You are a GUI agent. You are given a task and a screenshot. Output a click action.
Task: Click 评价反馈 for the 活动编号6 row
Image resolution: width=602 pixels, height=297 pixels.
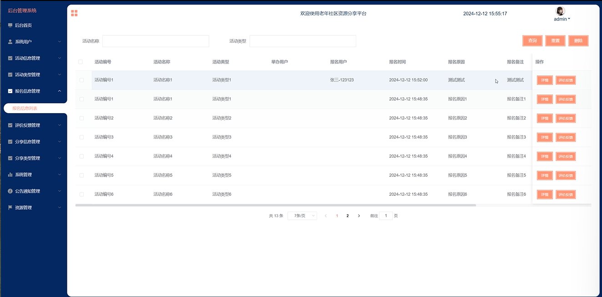(566, 195)
